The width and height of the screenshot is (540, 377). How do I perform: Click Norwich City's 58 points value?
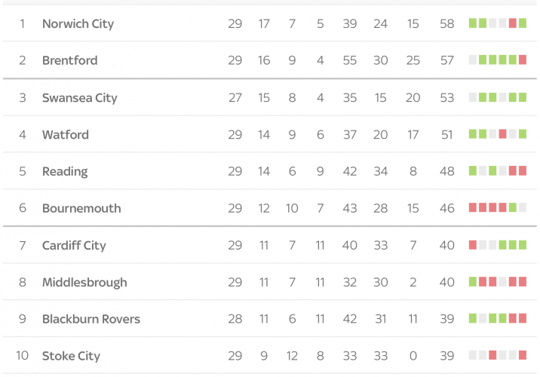click(x=447, y=24)
